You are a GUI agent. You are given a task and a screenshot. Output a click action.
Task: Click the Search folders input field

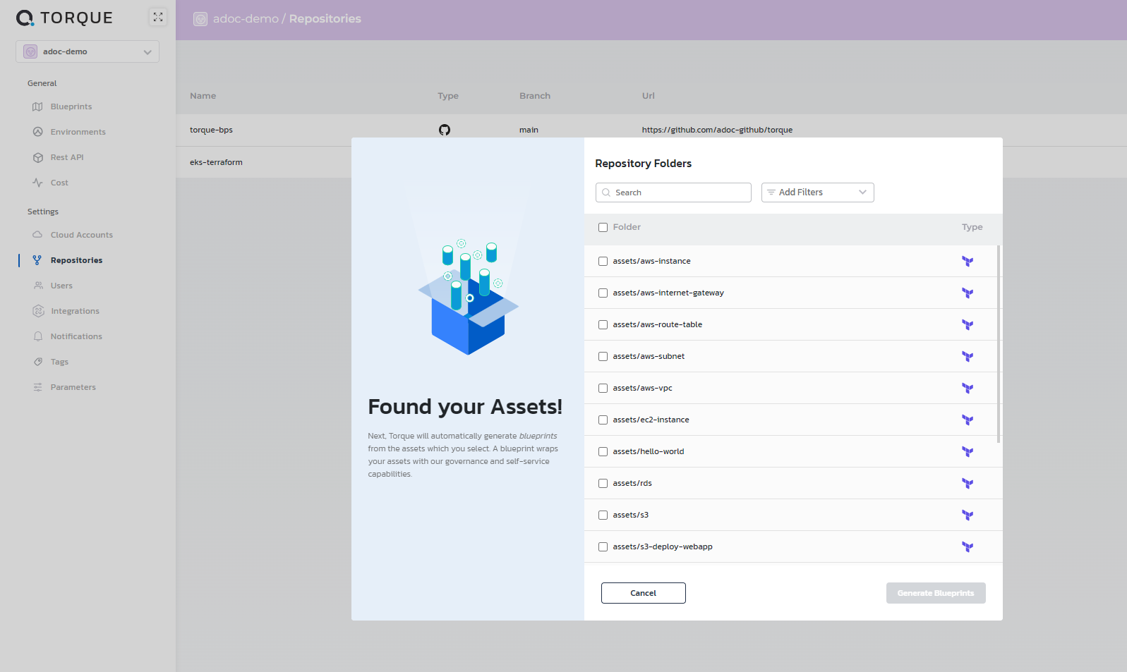click(673, 193)
